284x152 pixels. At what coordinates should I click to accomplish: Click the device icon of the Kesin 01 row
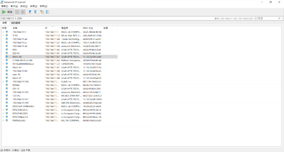[x=7, y=78]
